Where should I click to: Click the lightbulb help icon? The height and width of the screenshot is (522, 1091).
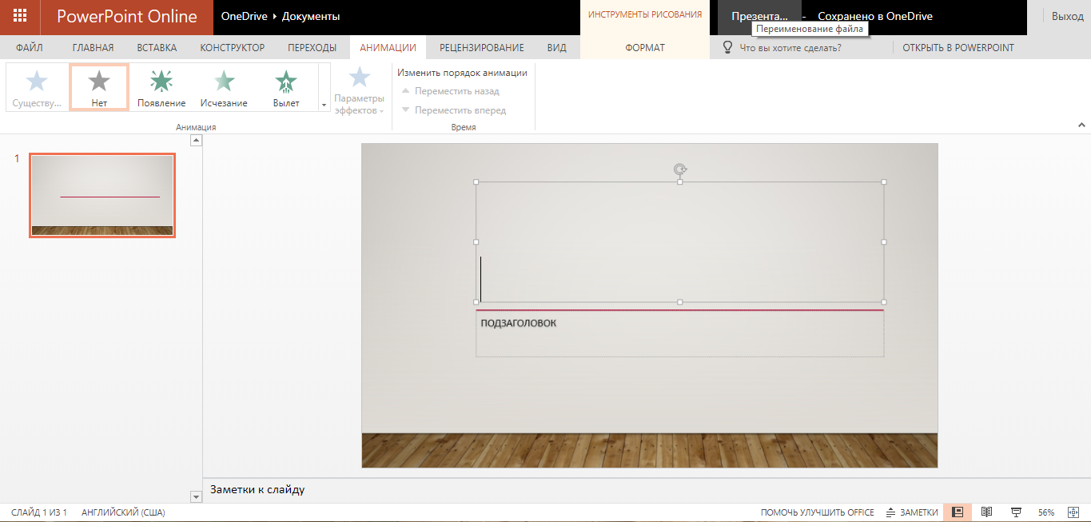[727, 47]
